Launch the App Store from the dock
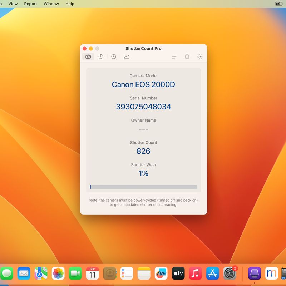Image resolution: width=286 pixels, height=286 pixels. [x=212, y=273]
